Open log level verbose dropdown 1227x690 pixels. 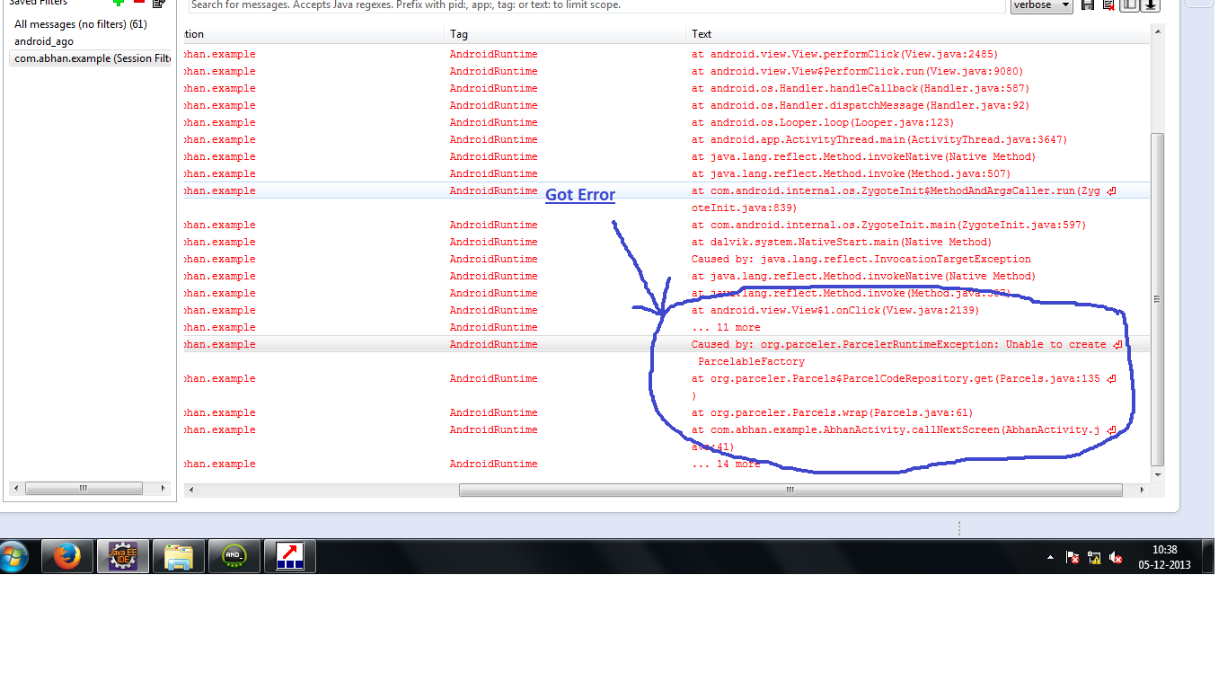(x=1041, y=5)
